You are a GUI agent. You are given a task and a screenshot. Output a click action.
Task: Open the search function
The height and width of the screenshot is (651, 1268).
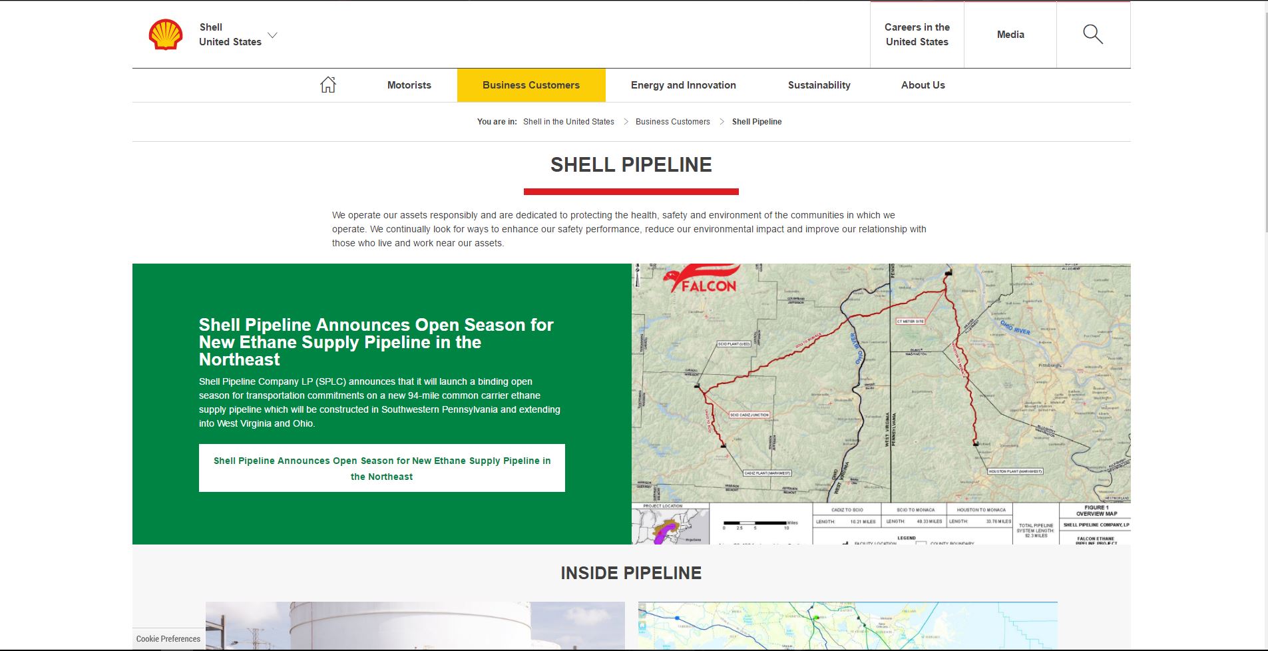(1092, 34)
